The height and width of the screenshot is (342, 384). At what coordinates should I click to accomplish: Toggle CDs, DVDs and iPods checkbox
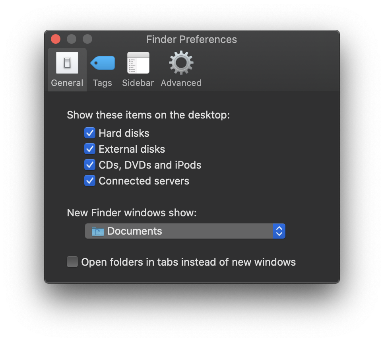point(90,165)
